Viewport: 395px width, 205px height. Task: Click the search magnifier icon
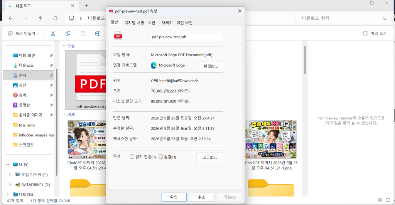tap(384, 18)
